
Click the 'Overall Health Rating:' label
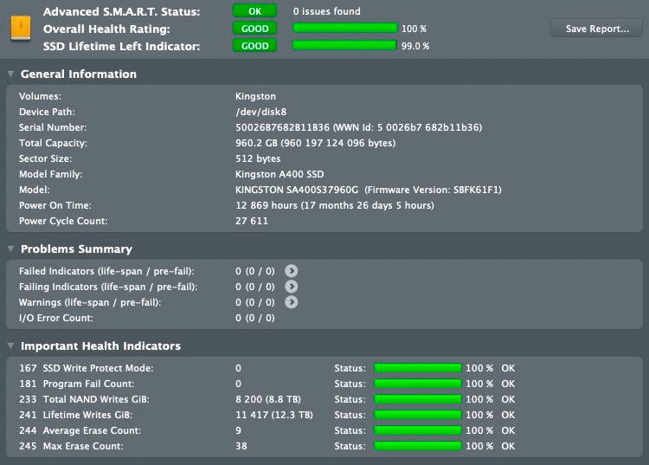point(106,29)
